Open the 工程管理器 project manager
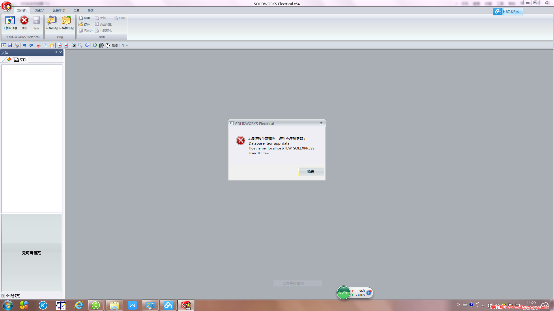Image resolution: width=554 pixels, height=311 pixels. point(10,23)
